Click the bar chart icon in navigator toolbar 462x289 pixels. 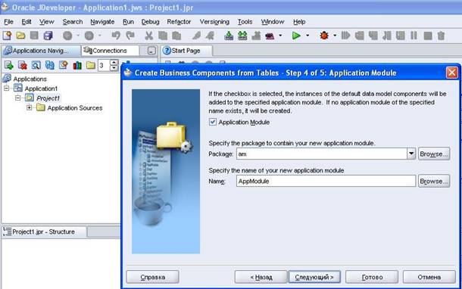(77, 65)
